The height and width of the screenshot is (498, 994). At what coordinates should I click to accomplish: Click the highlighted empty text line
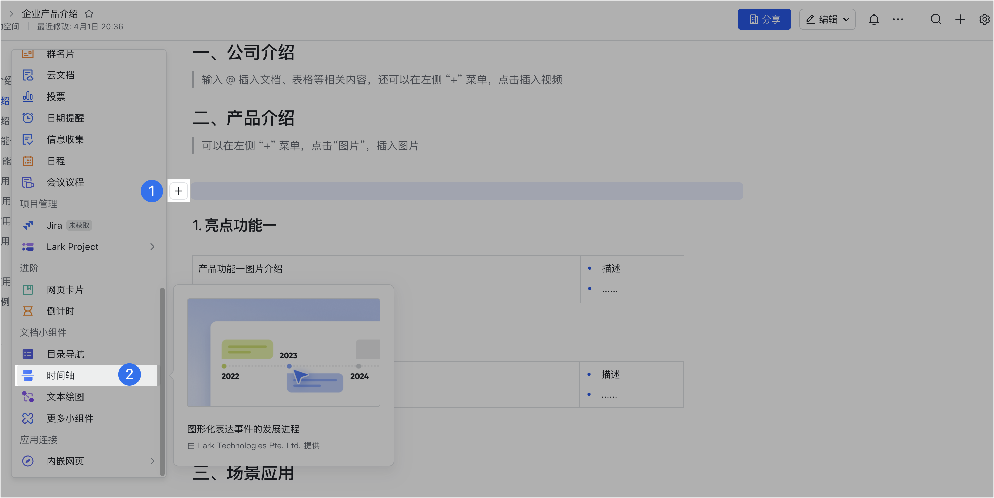click(467, 191)
